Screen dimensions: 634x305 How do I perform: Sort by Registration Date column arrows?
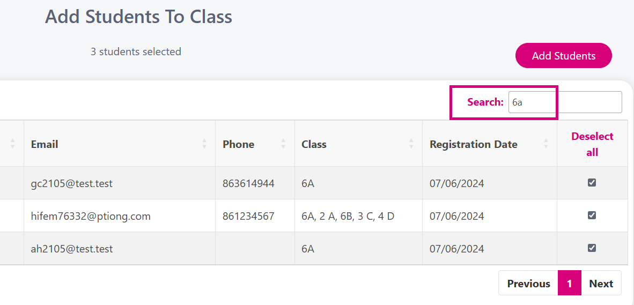(x=546, y=144)
